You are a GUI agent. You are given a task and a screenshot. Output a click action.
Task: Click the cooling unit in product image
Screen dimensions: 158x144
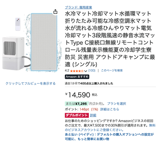coord(13,53)
